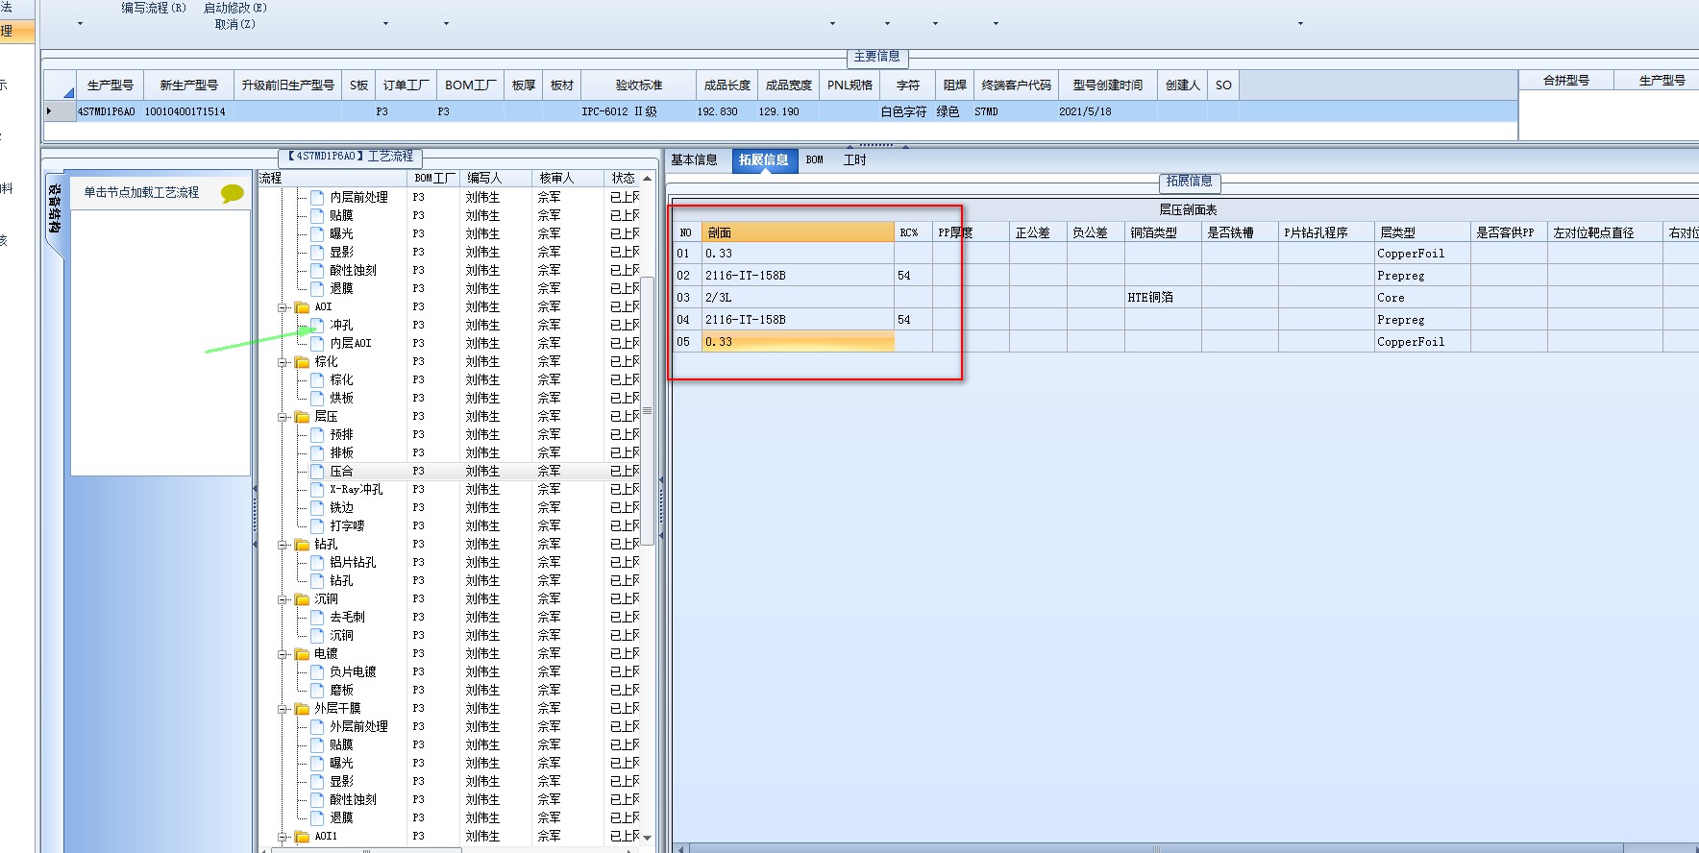Click the document icon beside 烘板
This screenshot has width=1699, height=853.
coord(317,398)
